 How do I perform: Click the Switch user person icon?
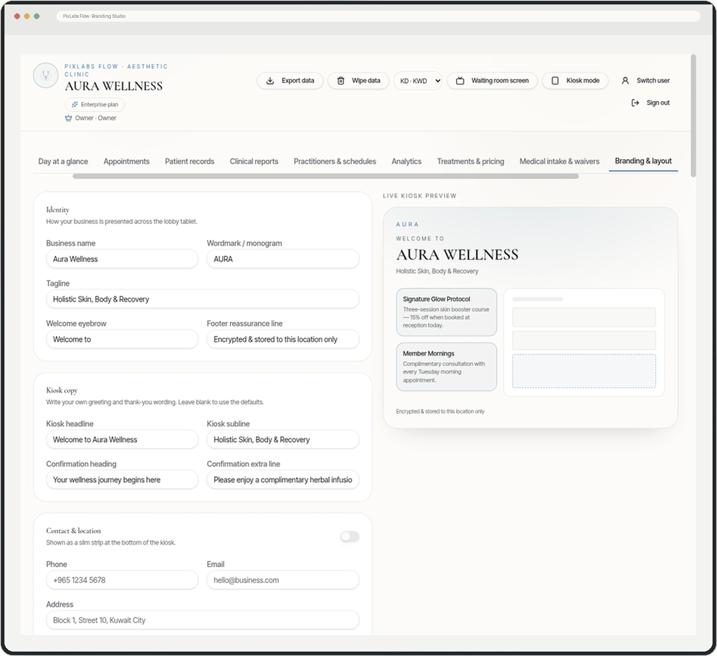[625, 80]
